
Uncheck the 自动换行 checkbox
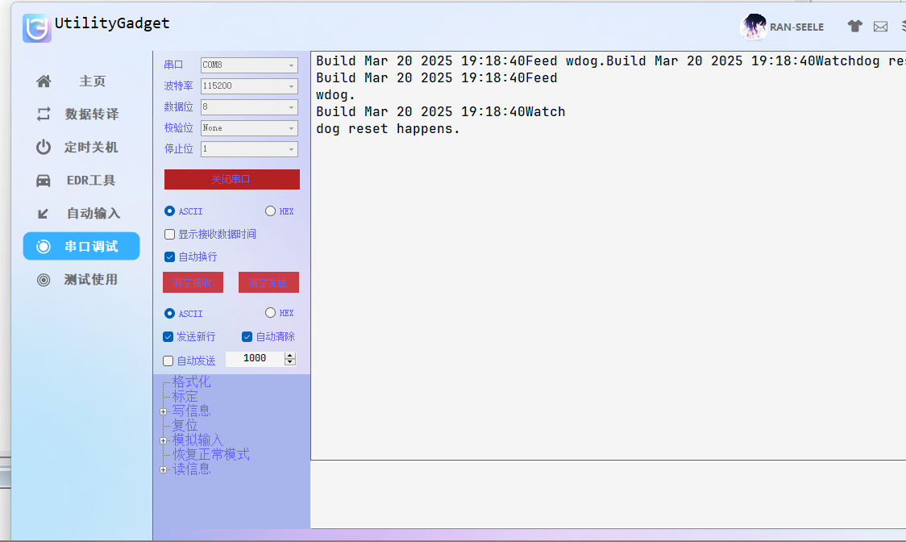(x=169, y=256)
